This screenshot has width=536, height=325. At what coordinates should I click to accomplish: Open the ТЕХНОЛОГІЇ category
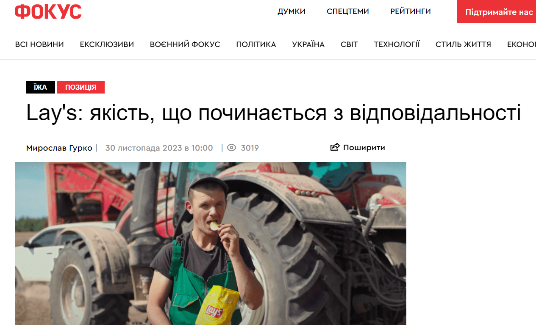pos(397,44)
